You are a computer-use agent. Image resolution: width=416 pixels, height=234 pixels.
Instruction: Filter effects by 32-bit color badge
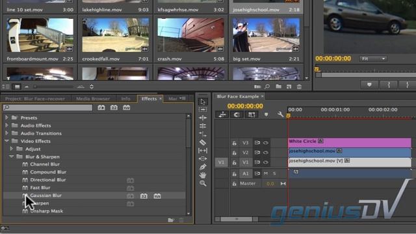tap(114, 107)
